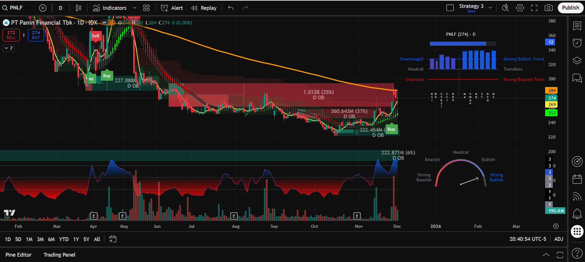Click the earnings E marker near Nov

(357, 216)
